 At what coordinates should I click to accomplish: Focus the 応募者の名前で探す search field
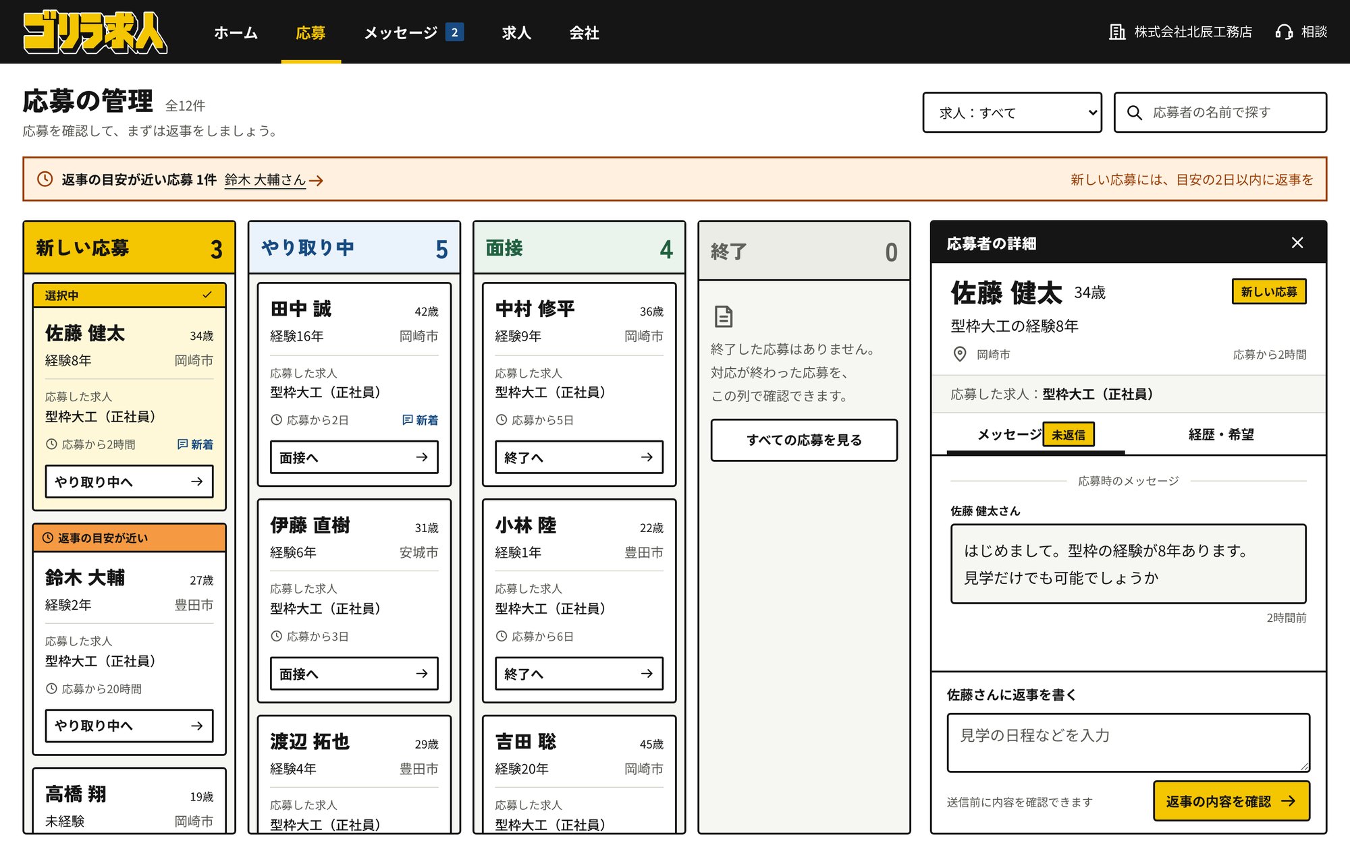tap(1220, 113)
